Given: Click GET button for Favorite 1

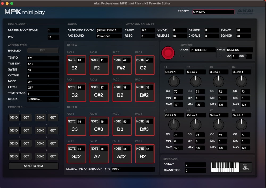Looking at the screenshot, I should click(x=26, y=117).
